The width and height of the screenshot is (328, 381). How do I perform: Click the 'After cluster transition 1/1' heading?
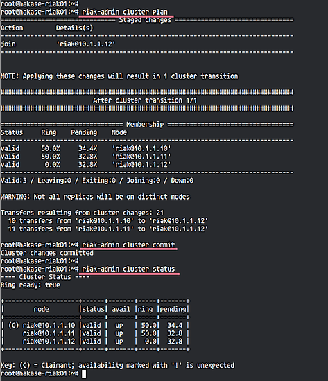145,100
